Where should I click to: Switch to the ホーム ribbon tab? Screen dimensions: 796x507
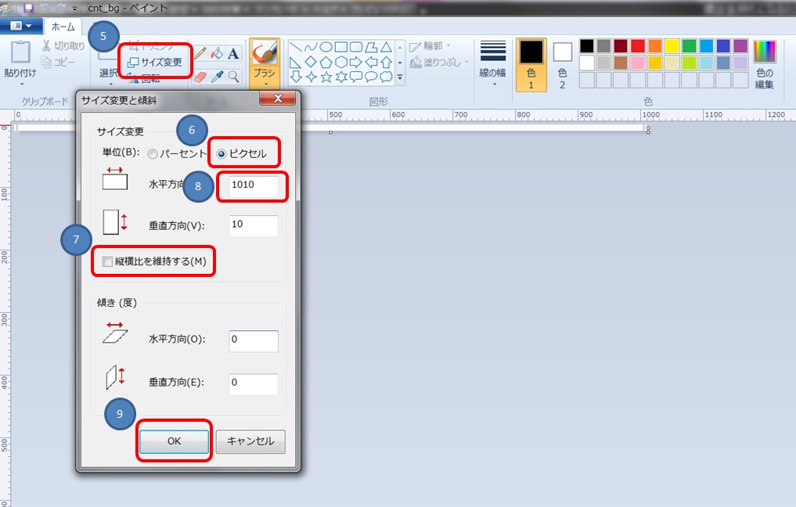(62, 27)
